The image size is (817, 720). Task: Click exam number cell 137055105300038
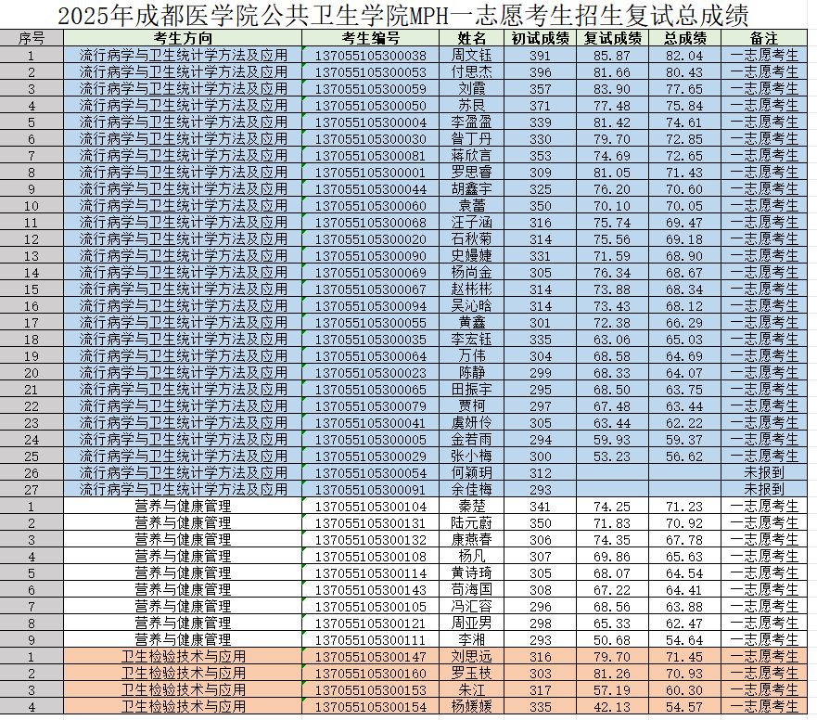pos(371,56)
